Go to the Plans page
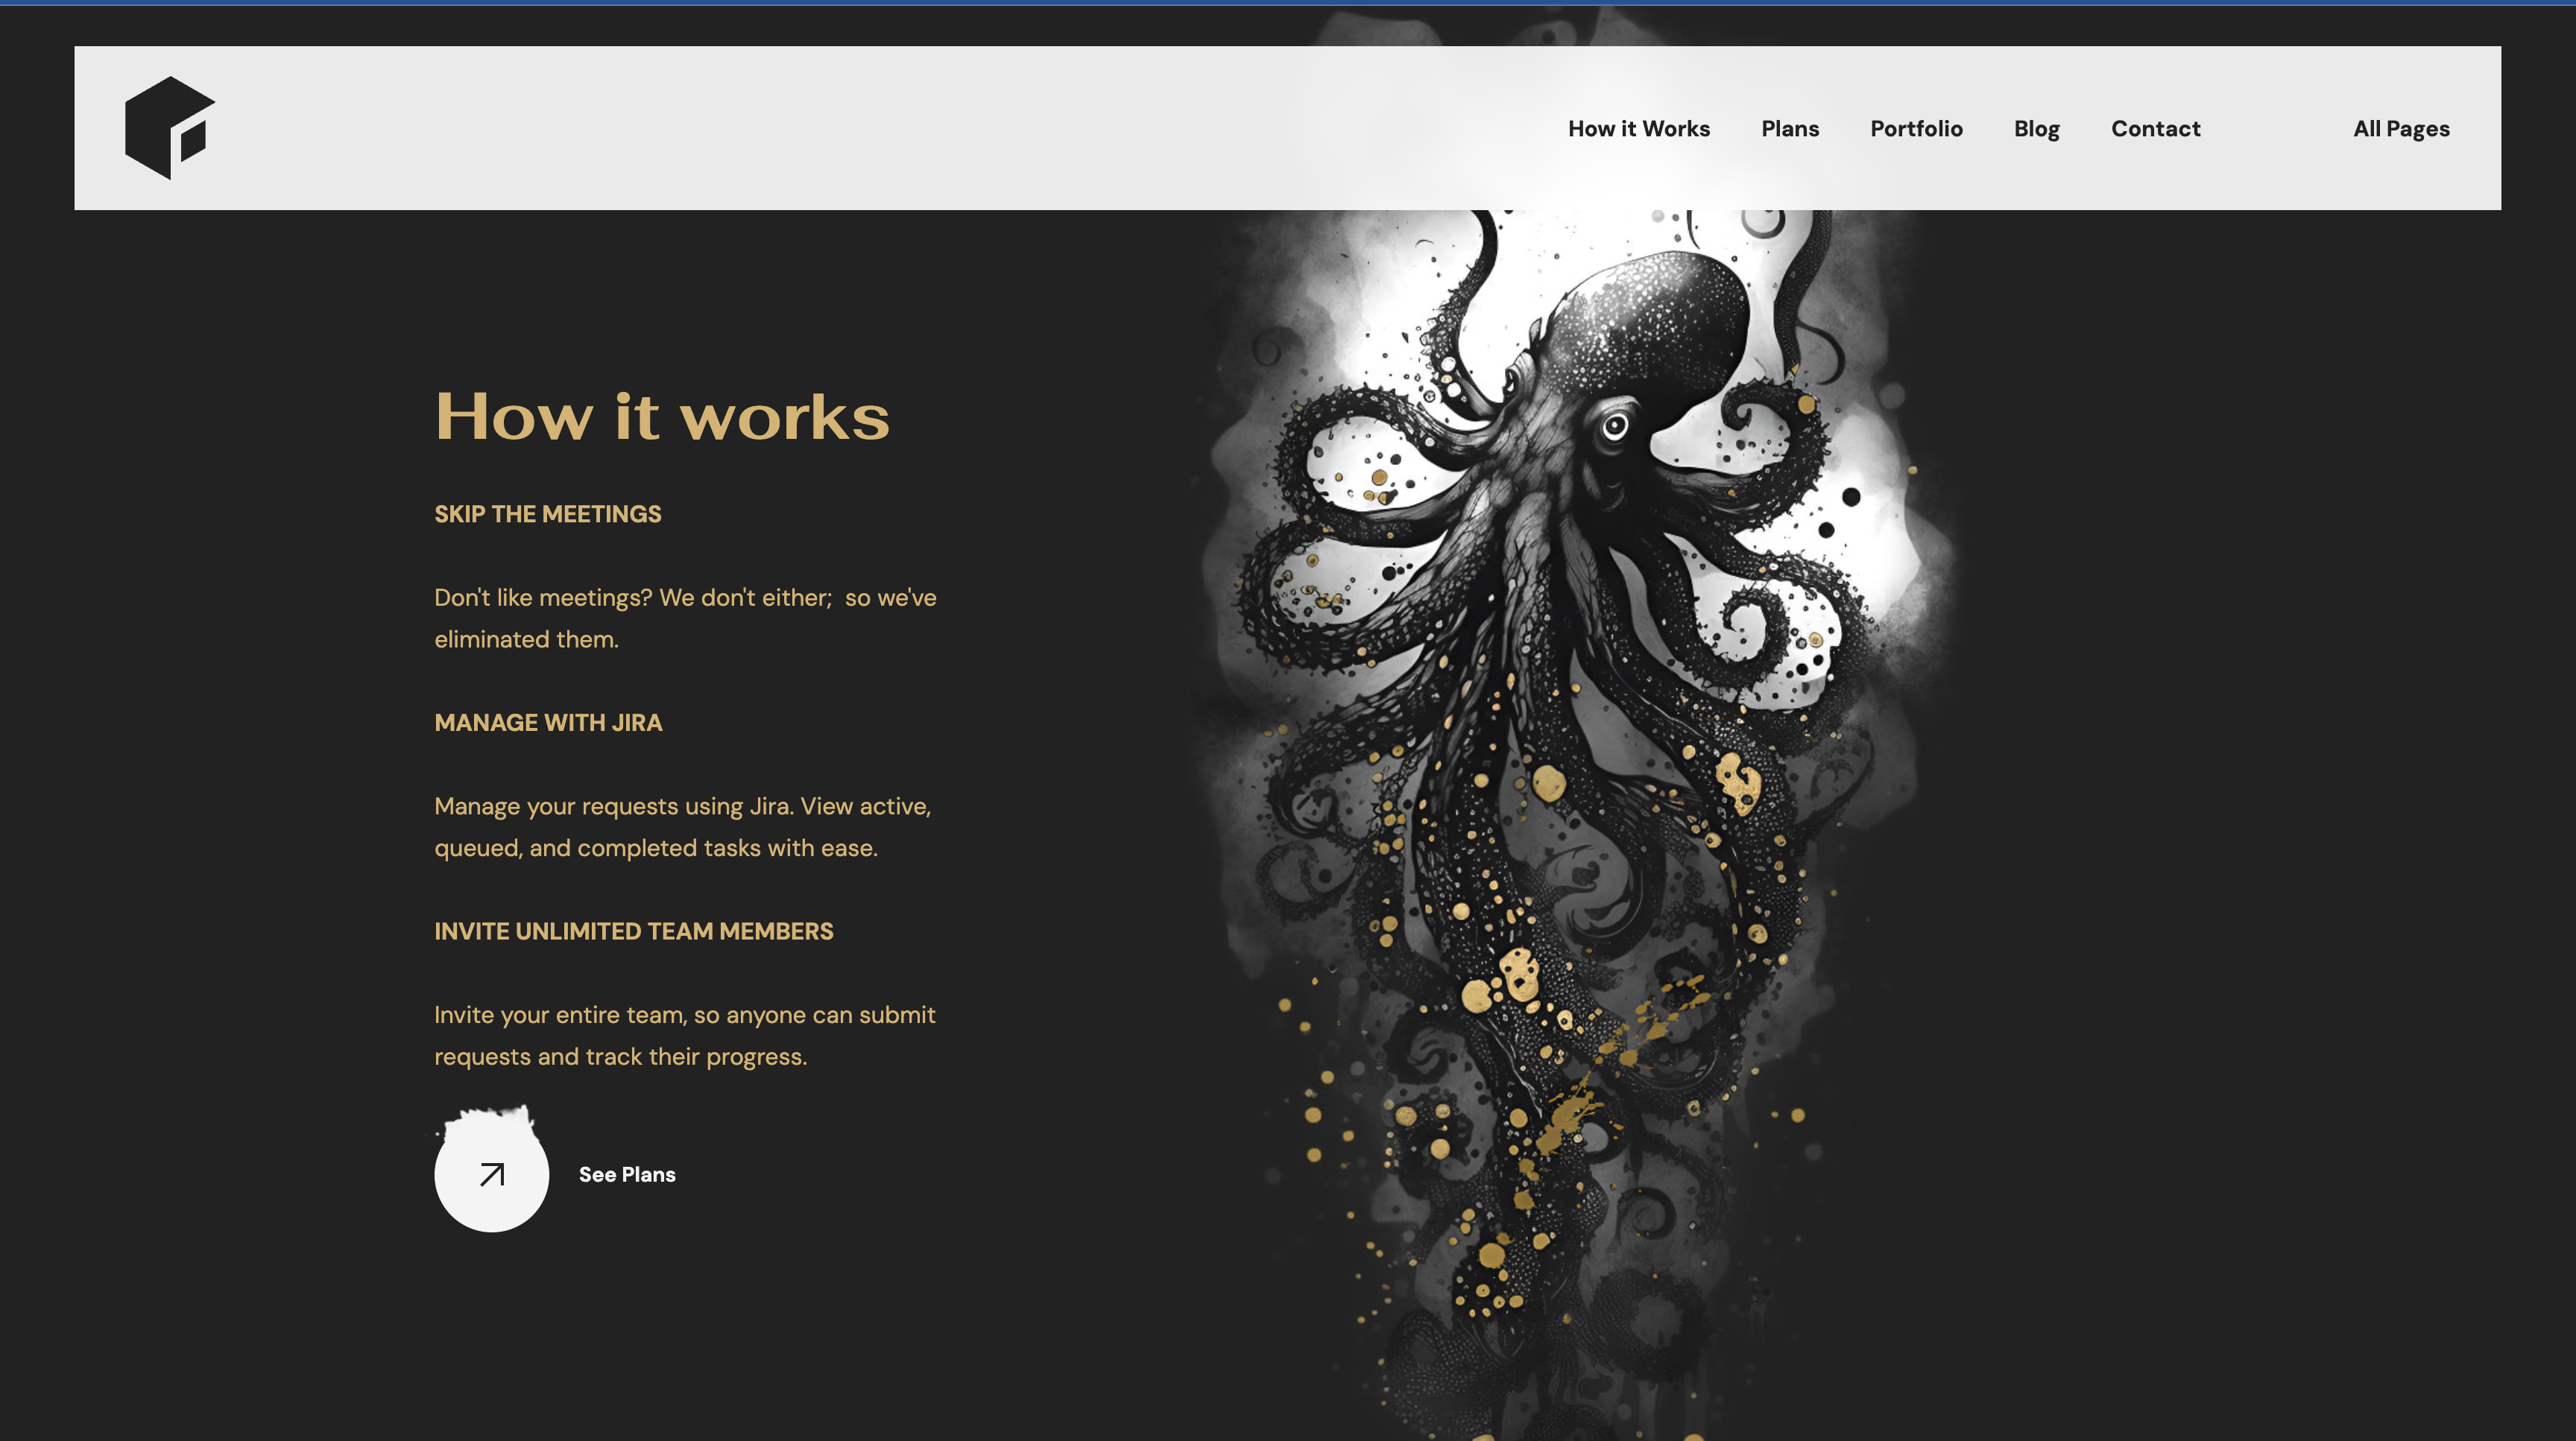This screenshot has height=1441, width=2576. click(1789, 129)
